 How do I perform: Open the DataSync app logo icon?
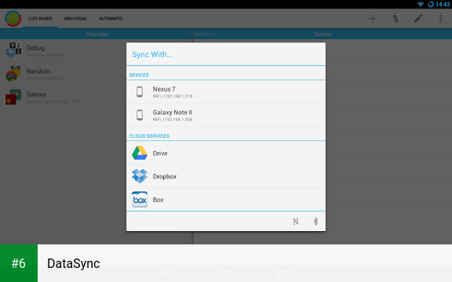(x=13, y=19)
